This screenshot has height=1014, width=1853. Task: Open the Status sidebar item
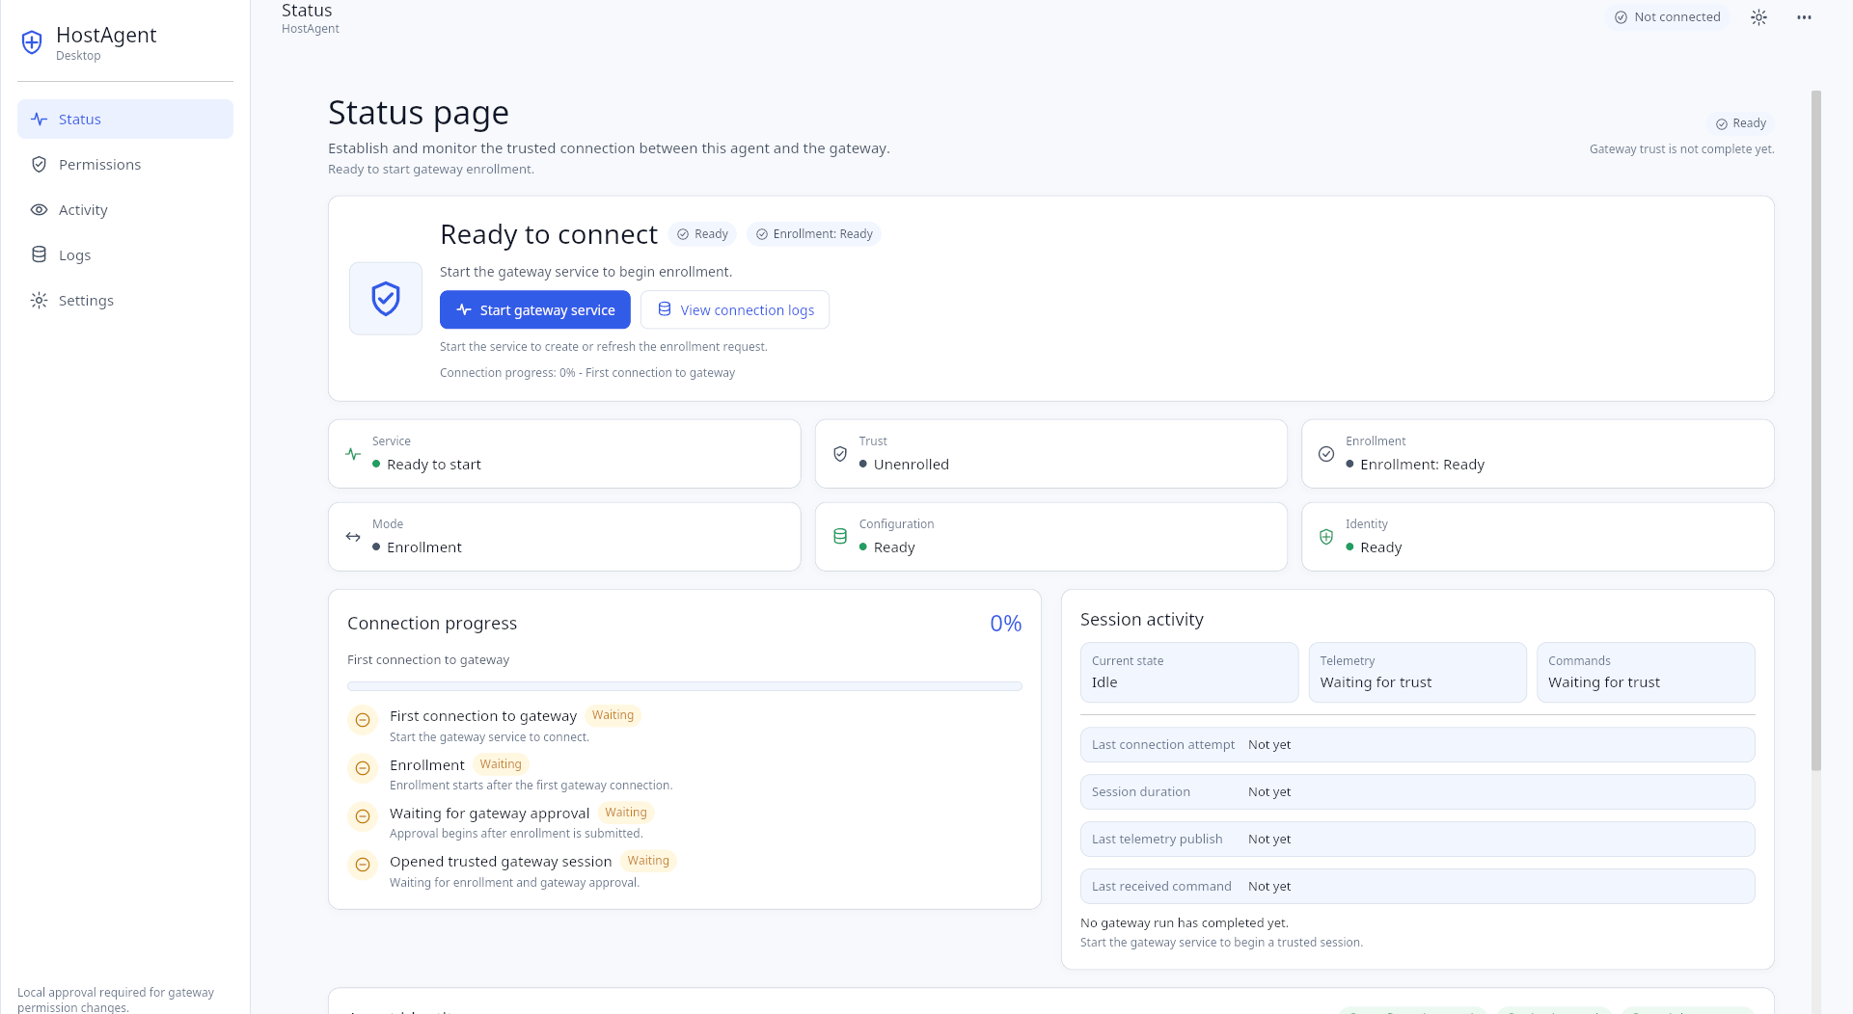[125, 120]
